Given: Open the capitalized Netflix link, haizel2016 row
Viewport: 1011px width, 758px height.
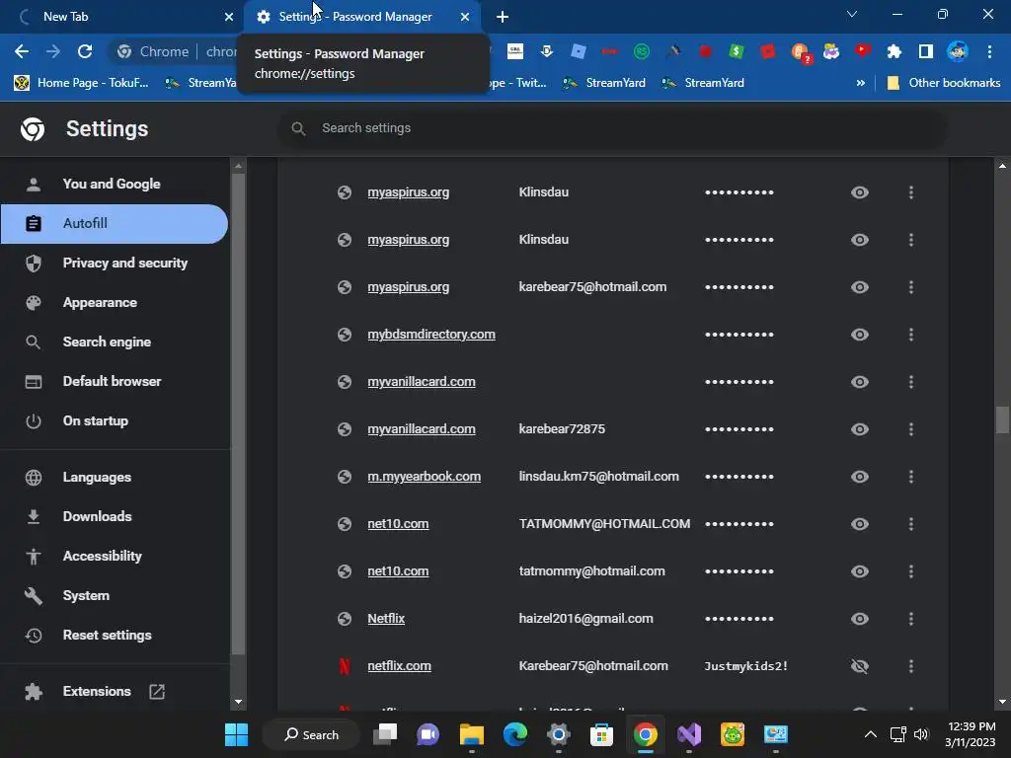Looking at the screenshot, I should click(x=386, y=619).
